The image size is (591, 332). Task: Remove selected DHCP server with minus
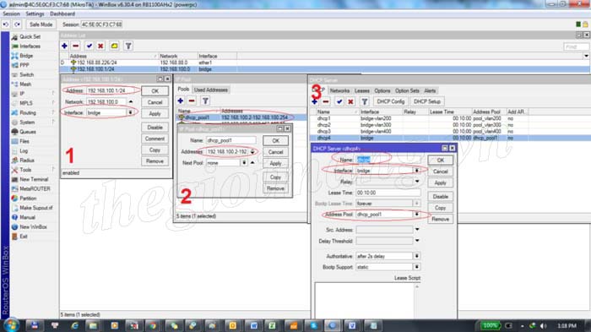326,101
